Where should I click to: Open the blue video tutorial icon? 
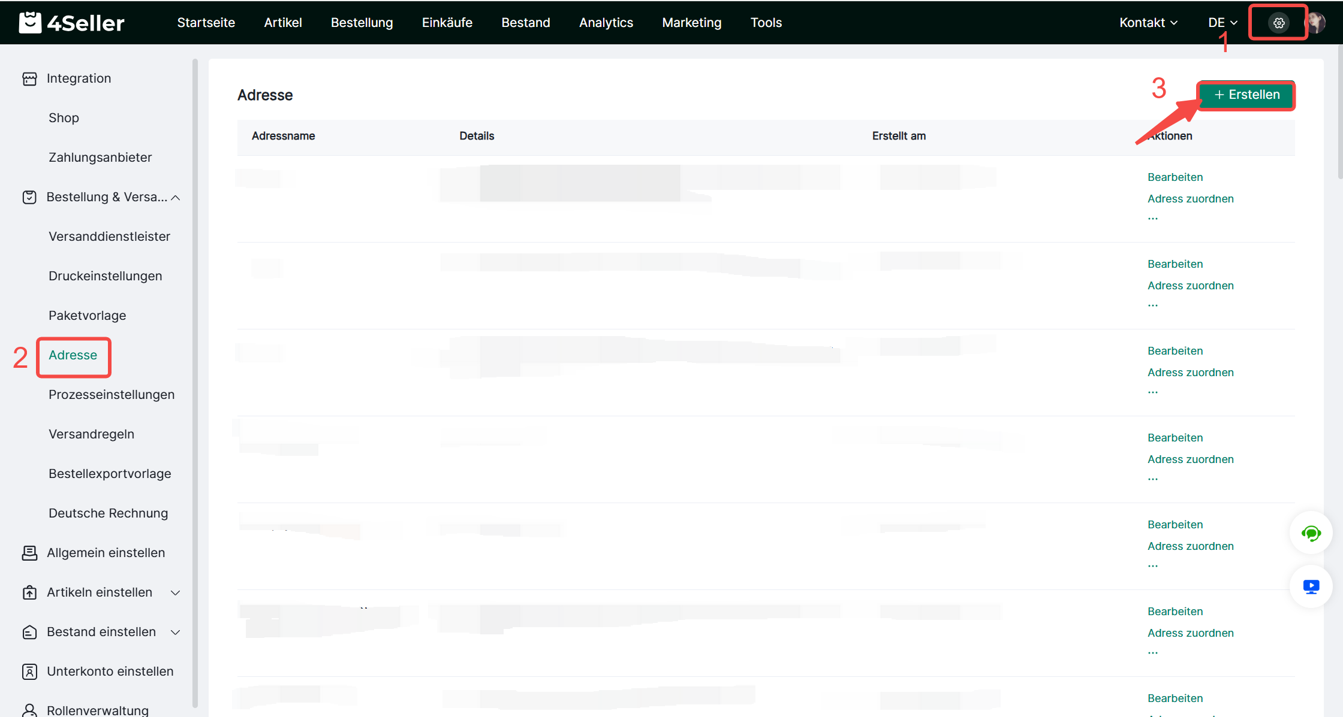pos(1311,586)
